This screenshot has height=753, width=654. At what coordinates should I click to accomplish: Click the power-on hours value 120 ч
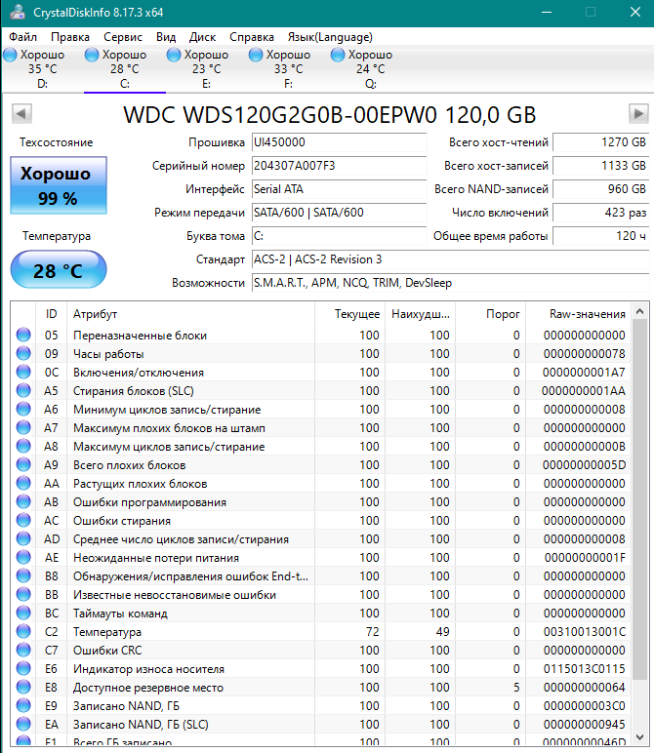(600, 236)
